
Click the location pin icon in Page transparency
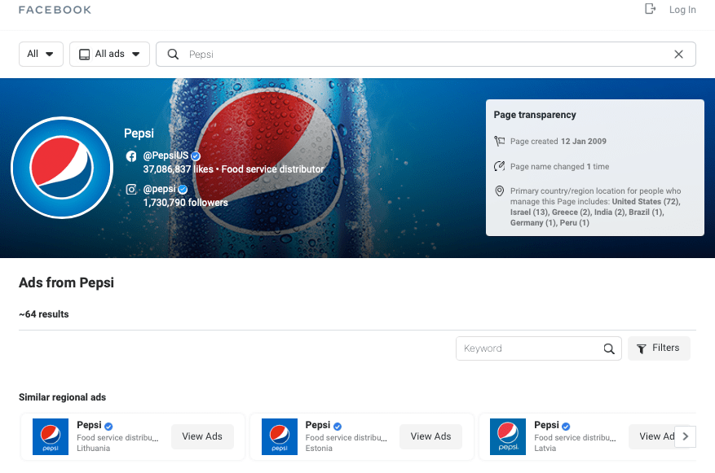point(499,191)
